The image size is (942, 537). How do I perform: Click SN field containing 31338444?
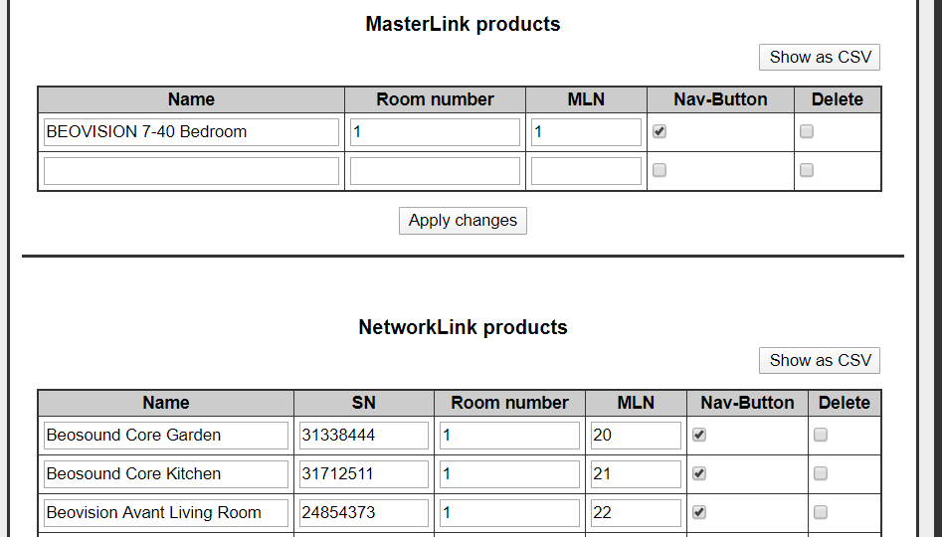[x=363, y=436]
